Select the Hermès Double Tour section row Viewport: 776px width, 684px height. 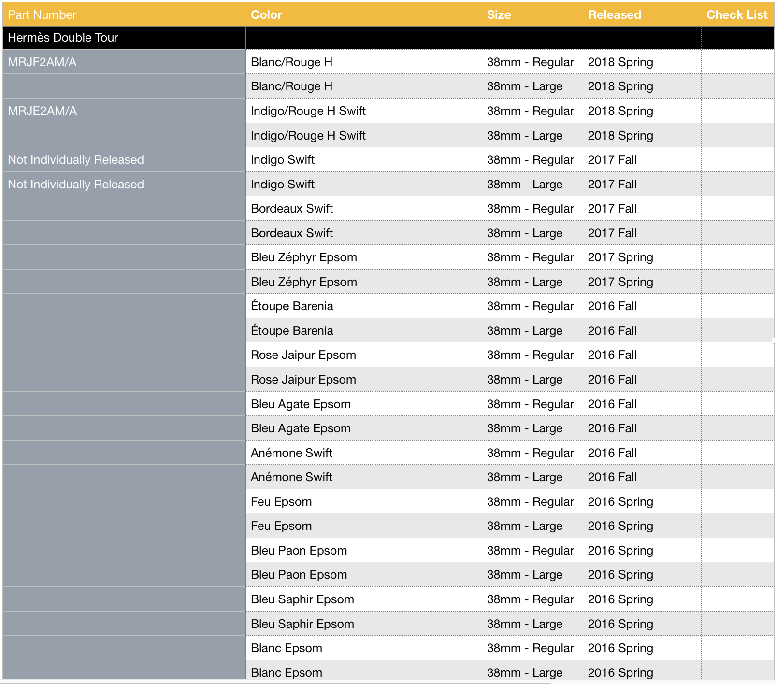coord(388,38)
